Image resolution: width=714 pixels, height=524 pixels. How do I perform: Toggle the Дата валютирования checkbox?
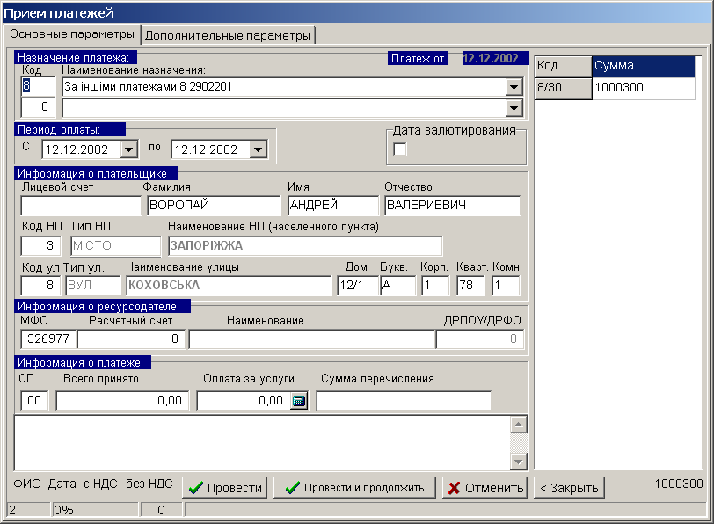tap(400, 149)
